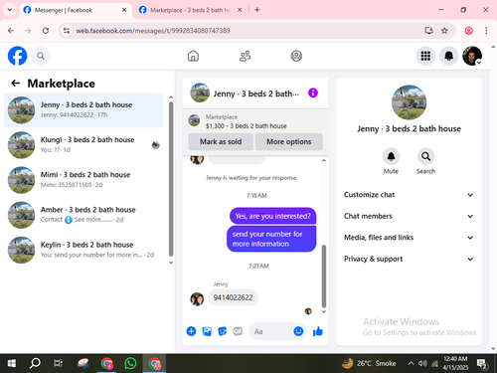497x373 pixels.
Task: Switch to Messenger | Facebook tab
Action: 76,10
